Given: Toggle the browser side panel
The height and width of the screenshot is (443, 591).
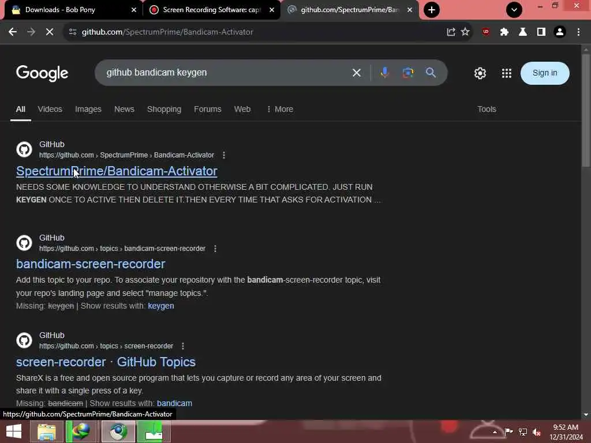Looking at the screenshot, I should coord(541,32).
